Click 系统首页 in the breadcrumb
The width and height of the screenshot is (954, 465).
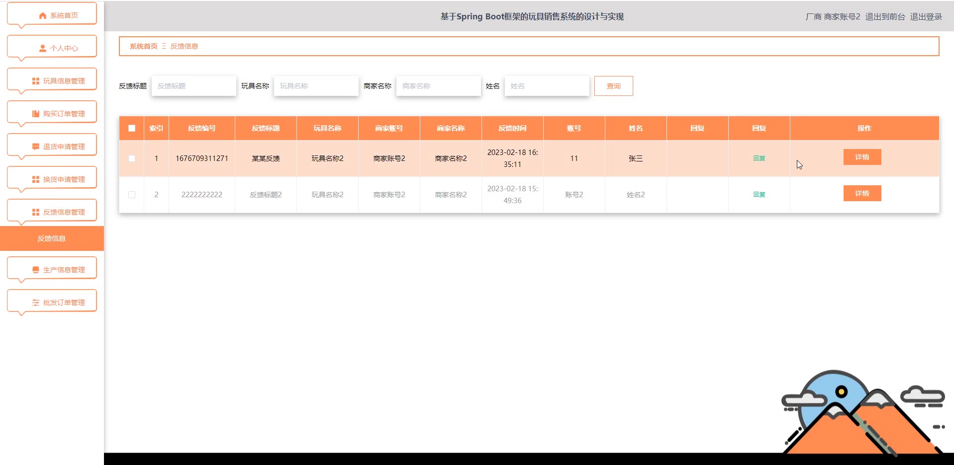pyautogui.click(x=144, y=46)
